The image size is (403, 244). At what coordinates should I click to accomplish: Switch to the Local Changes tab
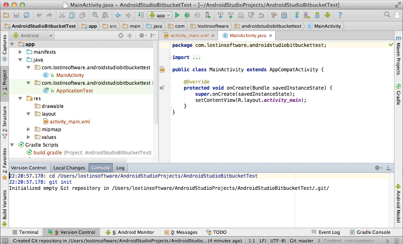pyautogui.click(x=69, y=168)
